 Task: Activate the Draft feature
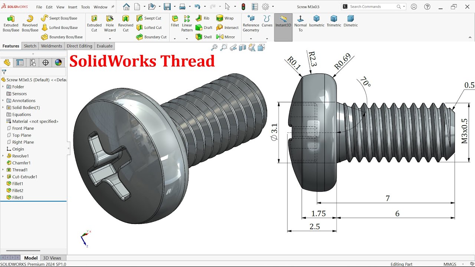tap(204, 27)
